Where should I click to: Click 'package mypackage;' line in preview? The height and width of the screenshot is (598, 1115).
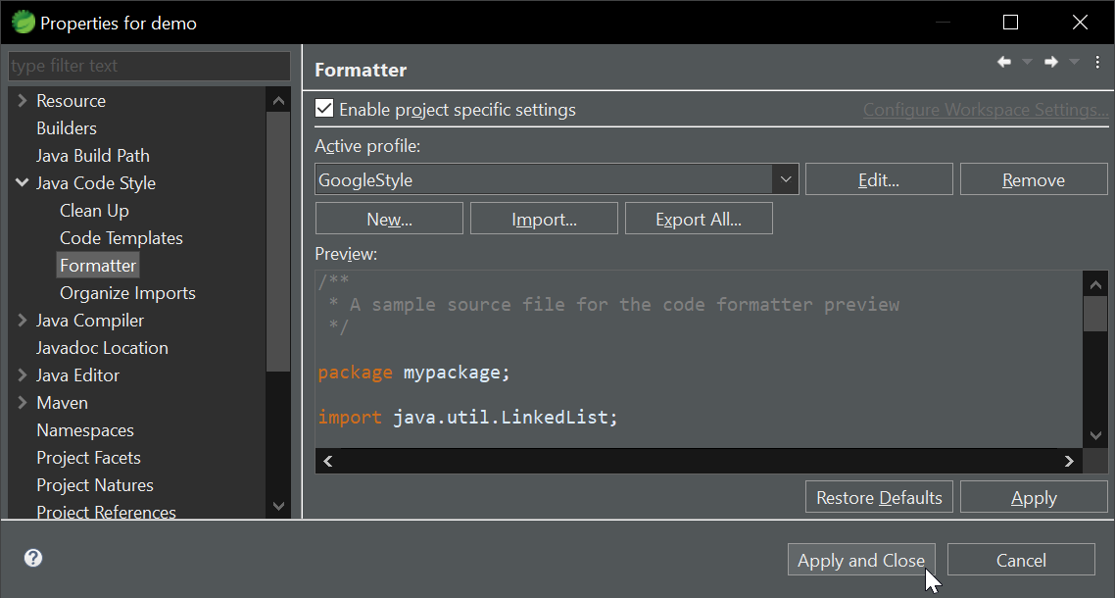(x=413, y=373)
